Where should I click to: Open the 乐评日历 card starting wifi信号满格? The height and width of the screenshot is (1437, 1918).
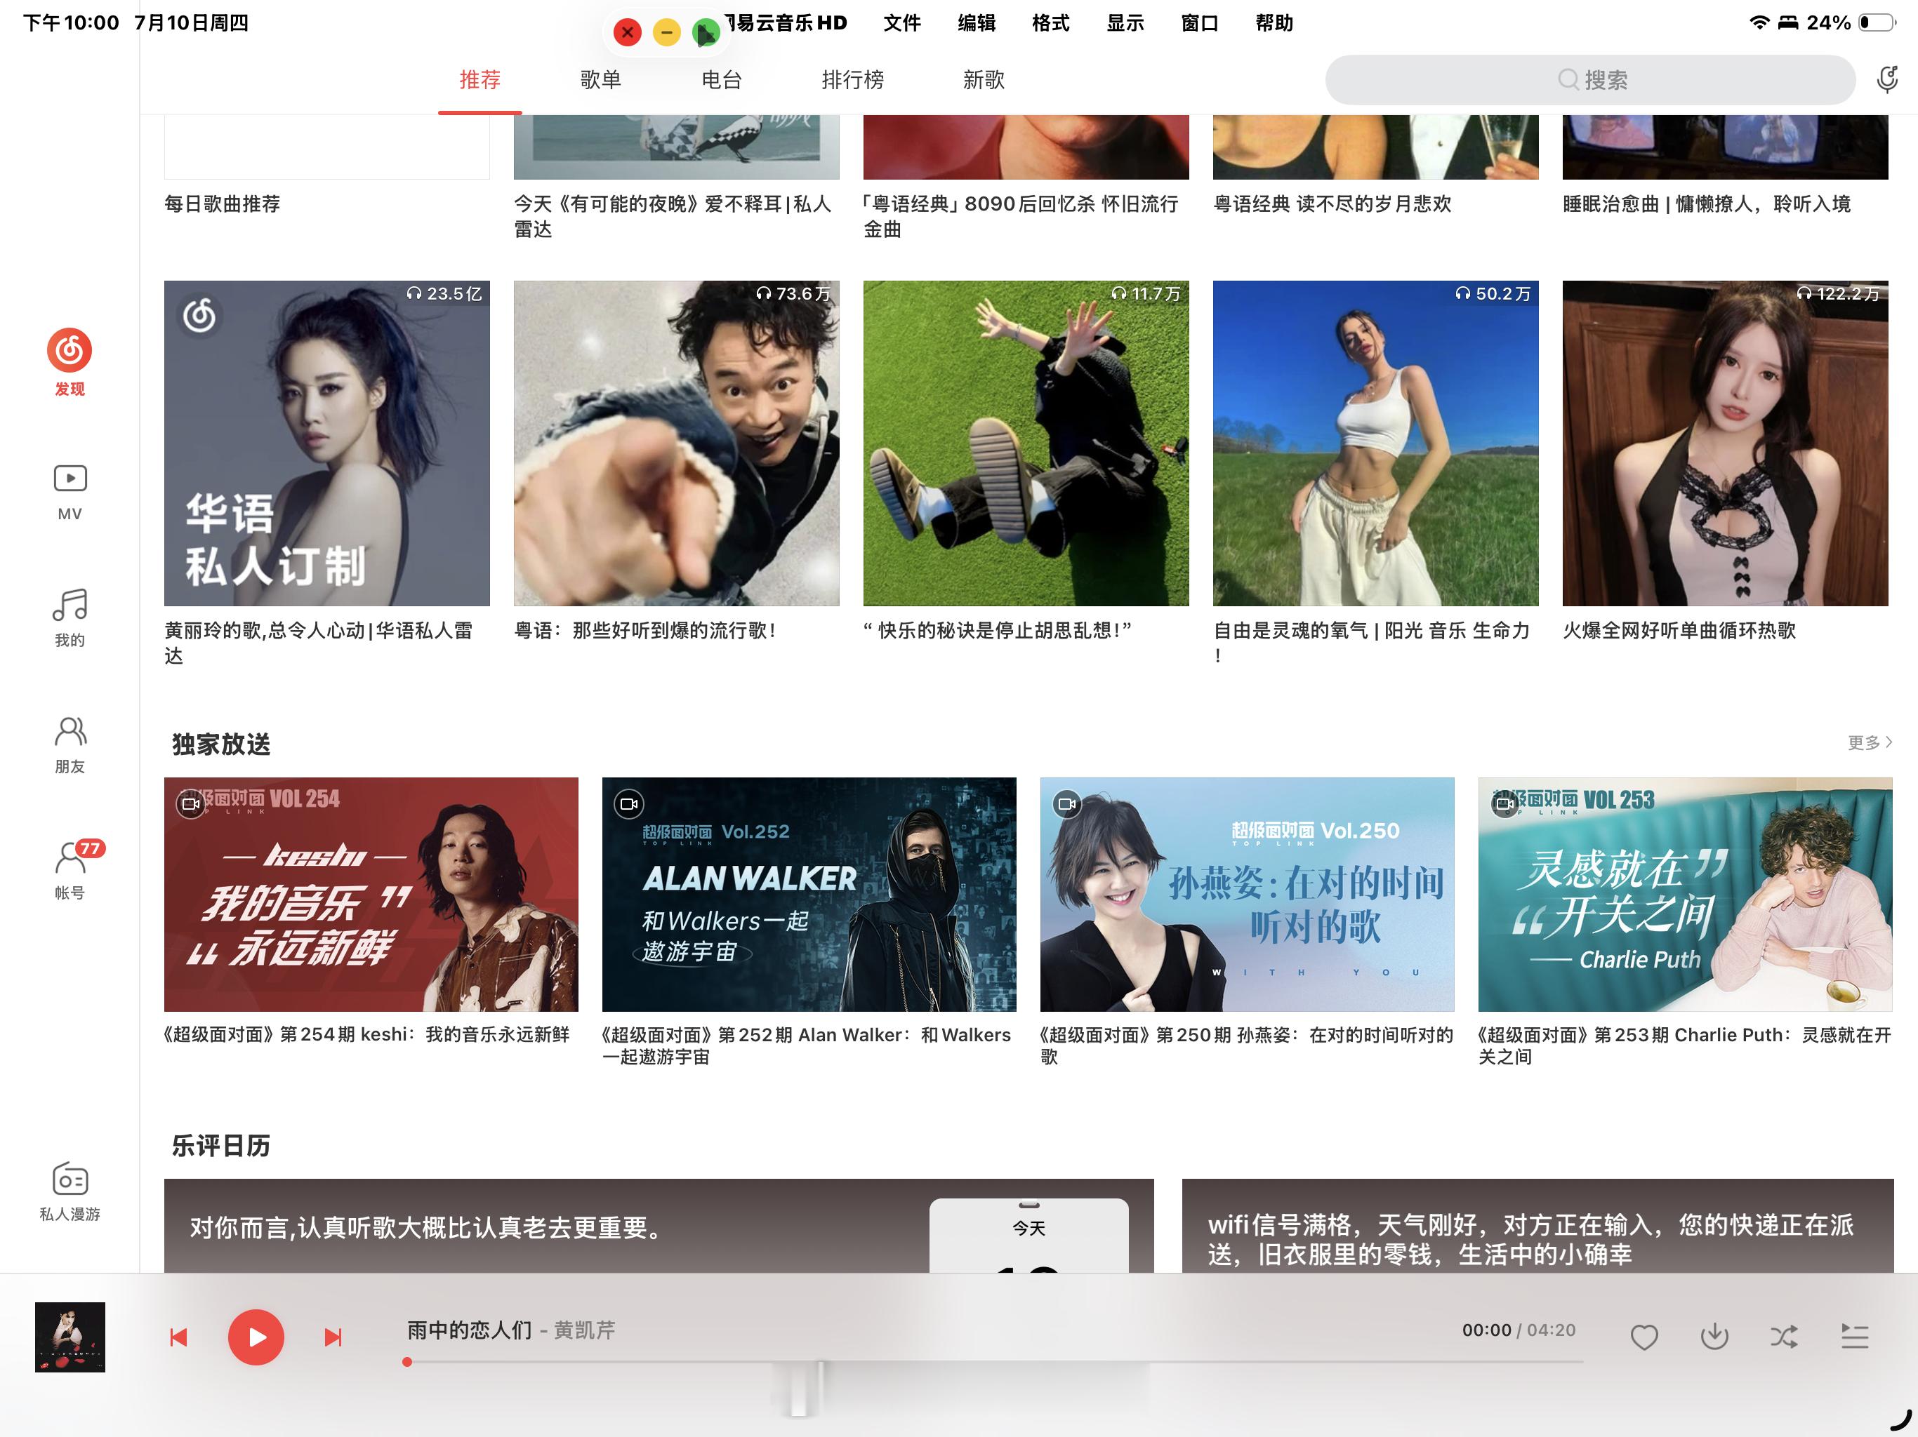coord(1537,1226)
